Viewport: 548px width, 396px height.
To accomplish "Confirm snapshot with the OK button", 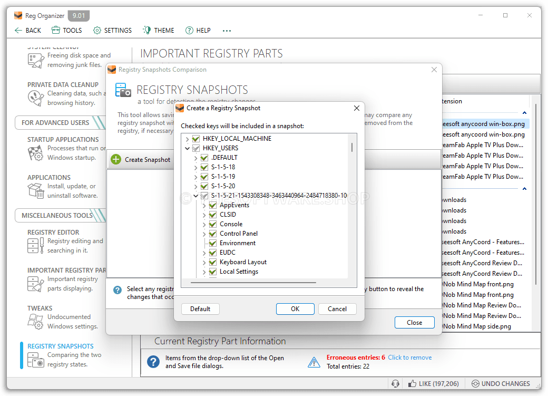I will (x=295, y=309).
